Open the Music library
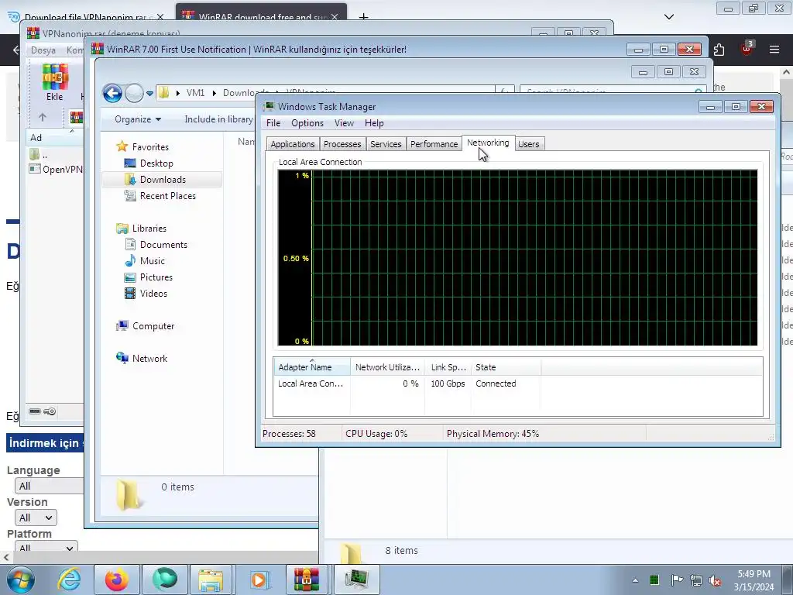The width and height of the screenshot is (793, 595). point(153,260)
